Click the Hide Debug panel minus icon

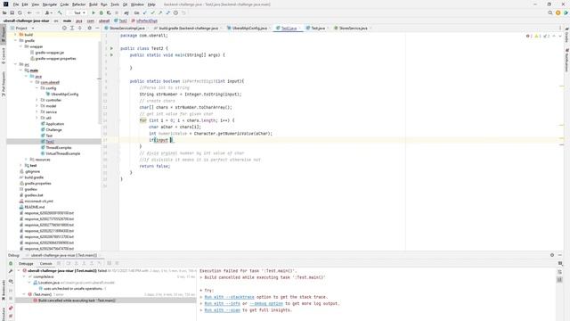pyautogui.click(x=560, y=255)
